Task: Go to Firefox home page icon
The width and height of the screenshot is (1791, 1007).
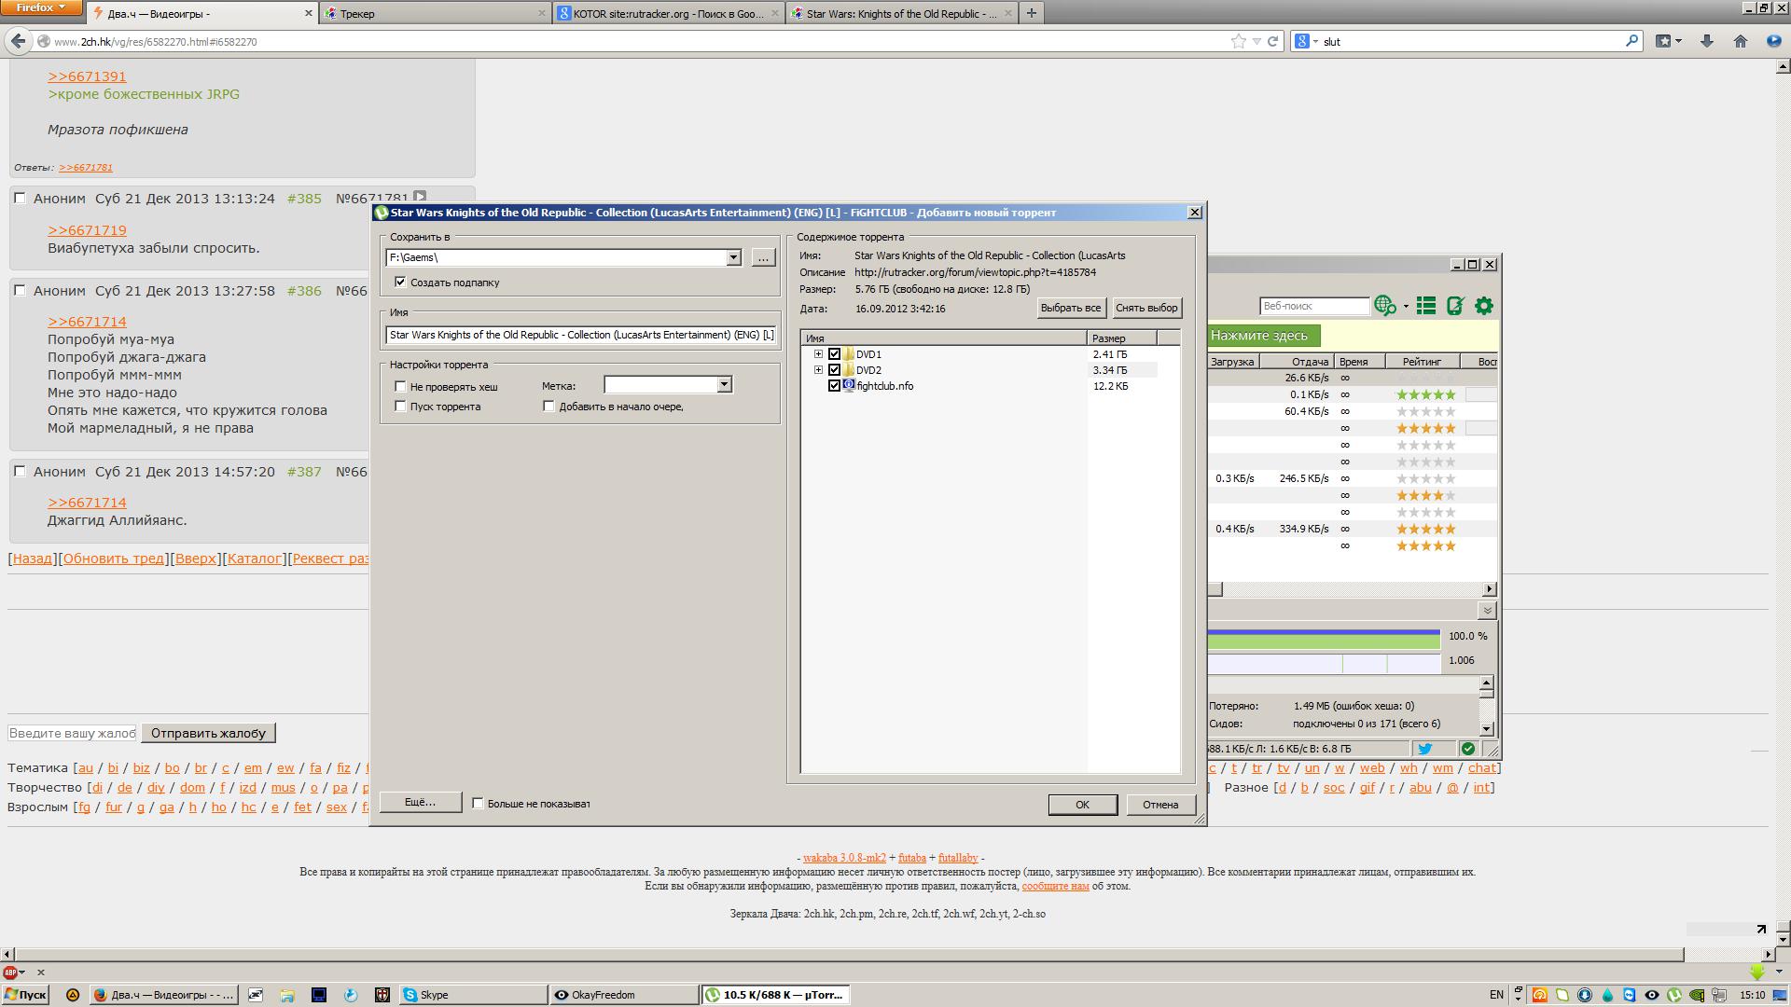Action: [1741, 41]
